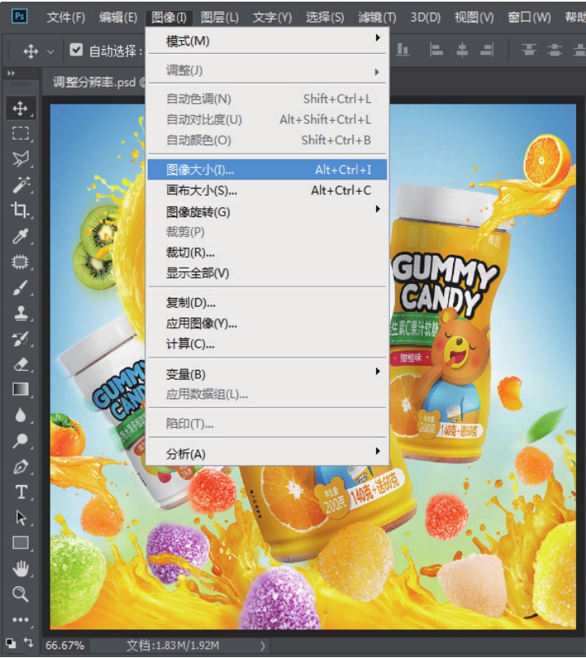Open the 滤镜(T) menu
This screenshot has width=586, height=658.
tap(377, 17)
